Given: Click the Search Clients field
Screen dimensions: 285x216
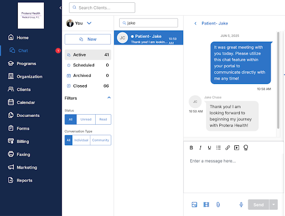Looking at the screenshot, I should click(102, 8).
